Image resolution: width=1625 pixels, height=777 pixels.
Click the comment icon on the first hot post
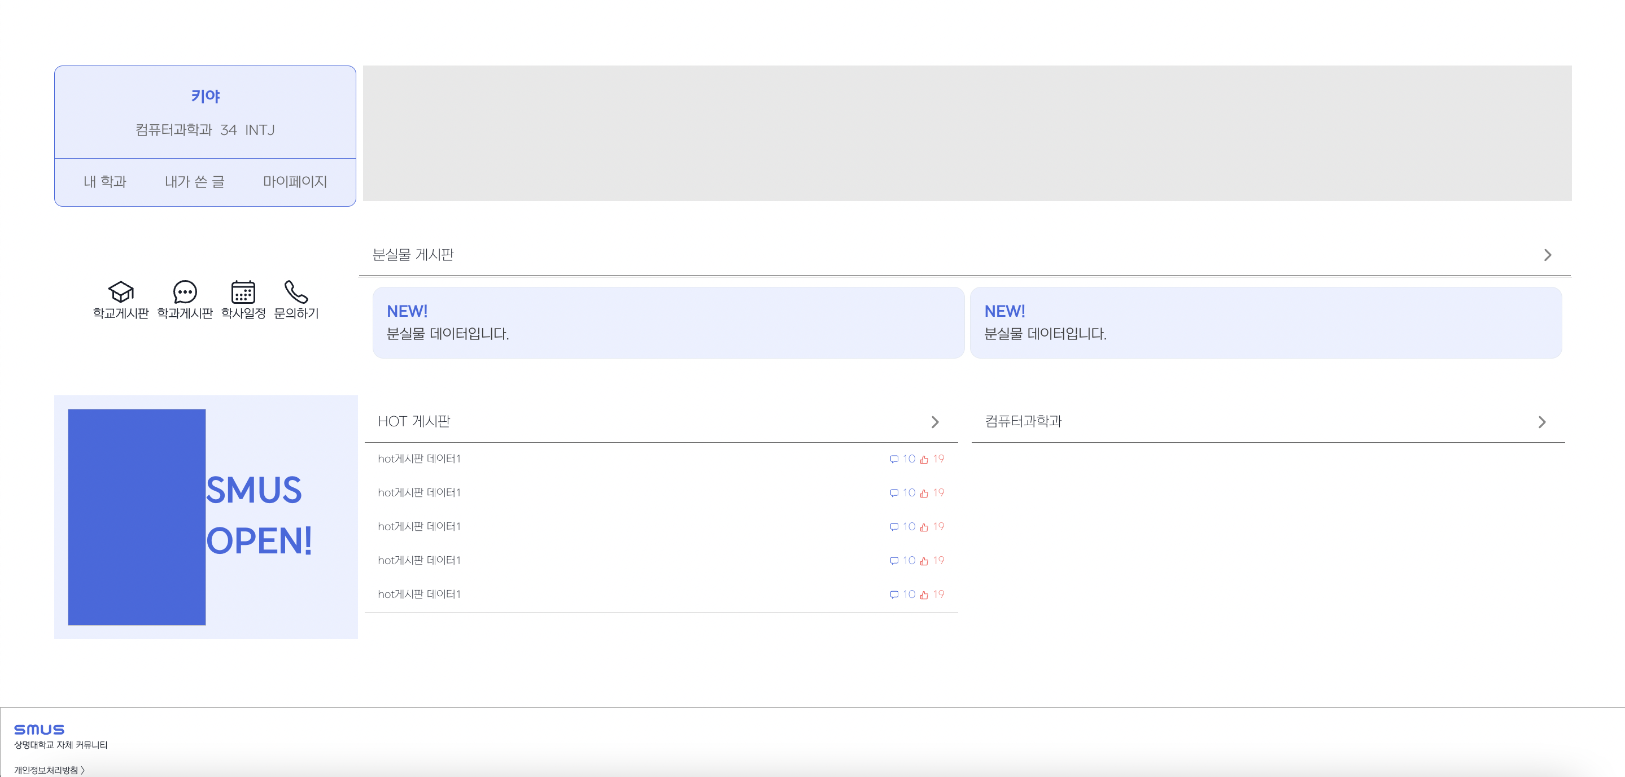(894, 459)
